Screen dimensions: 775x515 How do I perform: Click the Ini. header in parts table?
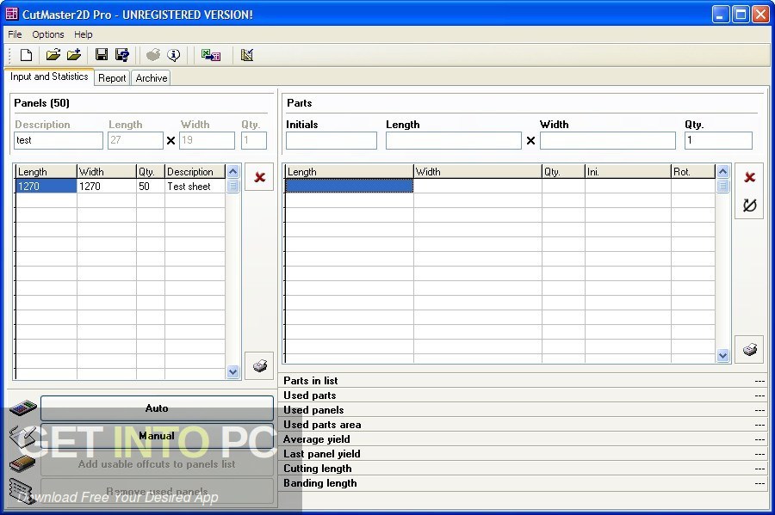tap(628, 172)
